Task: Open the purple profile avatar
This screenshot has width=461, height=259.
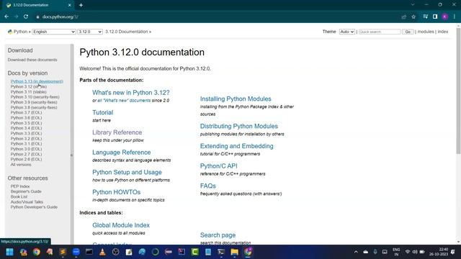Action: coord(445,17)
